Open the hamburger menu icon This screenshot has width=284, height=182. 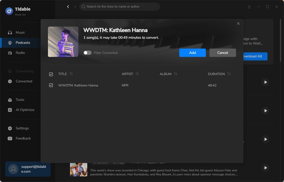[249, 7]
